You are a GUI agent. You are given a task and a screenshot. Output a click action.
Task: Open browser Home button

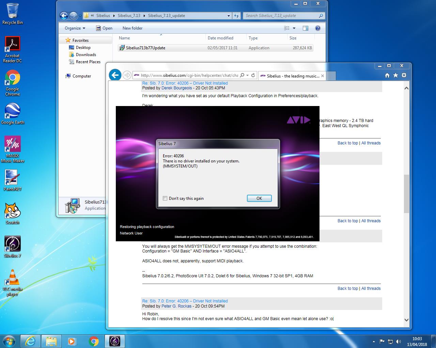387,75
